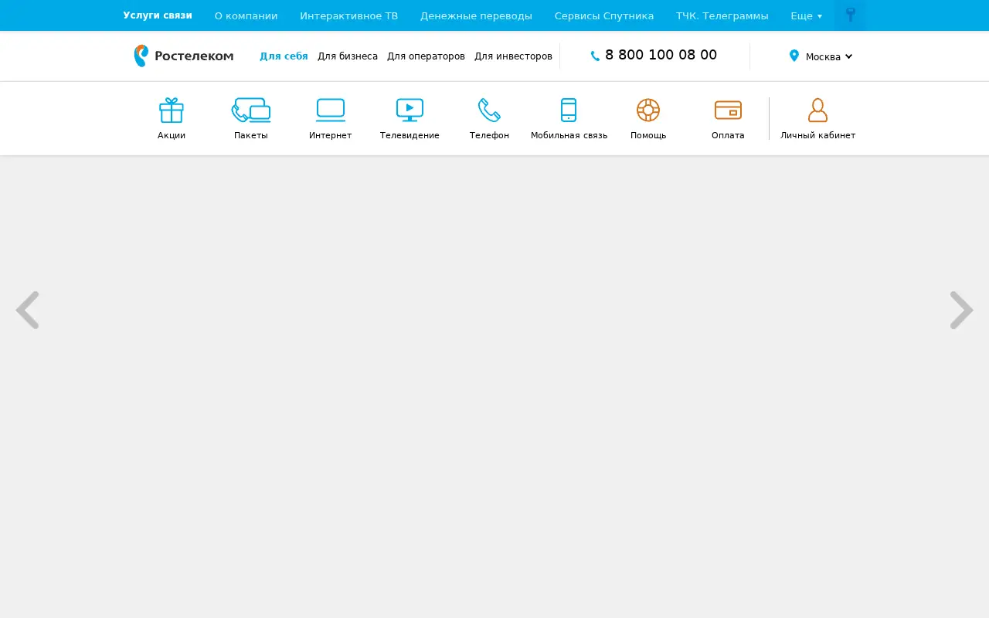Image resolution: width=989 pixels, height=618 pixels.
Task: Open the О компании menu item
Action: click(246, 15)
